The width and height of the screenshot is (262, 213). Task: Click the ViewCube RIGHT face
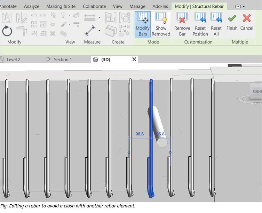(256, 91)
